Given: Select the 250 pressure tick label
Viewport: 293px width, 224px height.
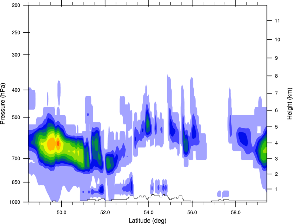Looking at the screenshot, I should (x=16, y=32).
